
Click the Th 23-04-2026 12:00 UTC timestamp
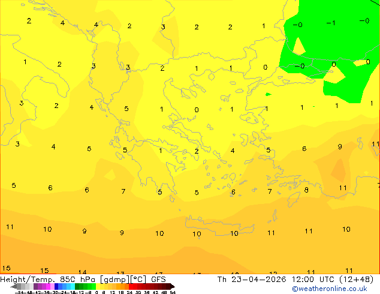click(x=275, y=280)
